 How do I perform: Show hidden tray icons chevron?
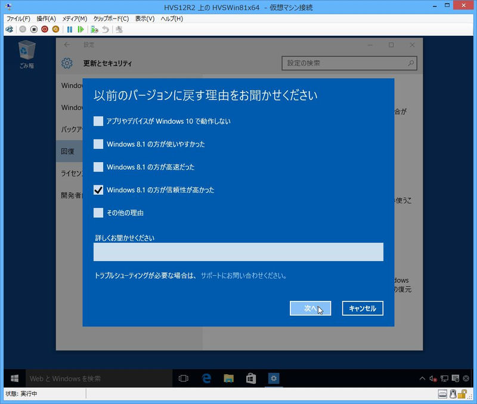[x=422, y=378]
